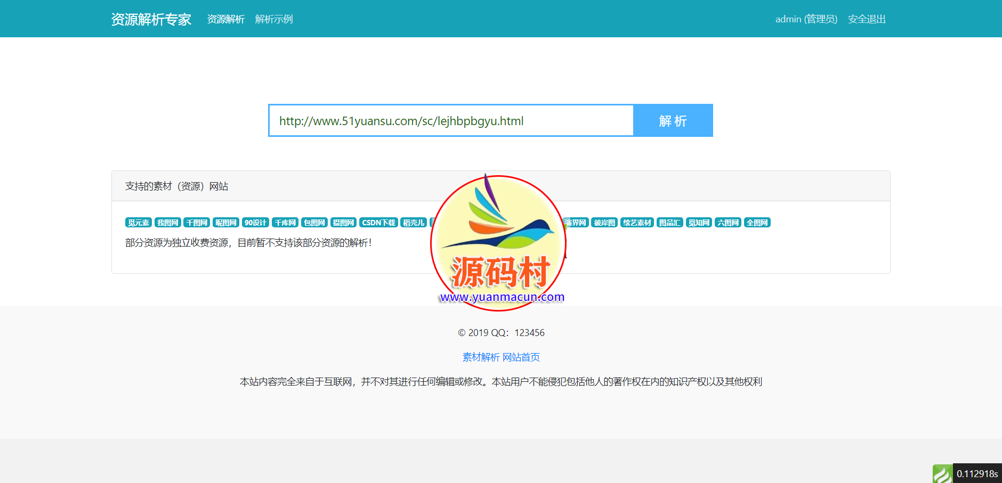Click the 包图网 site tag
This screenshot has width=1002, height=483.
(x=314, y=223)
